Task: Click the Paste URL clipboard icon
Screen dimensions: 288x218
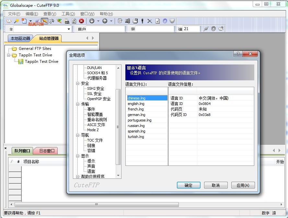Action: (x=67, y=21)
